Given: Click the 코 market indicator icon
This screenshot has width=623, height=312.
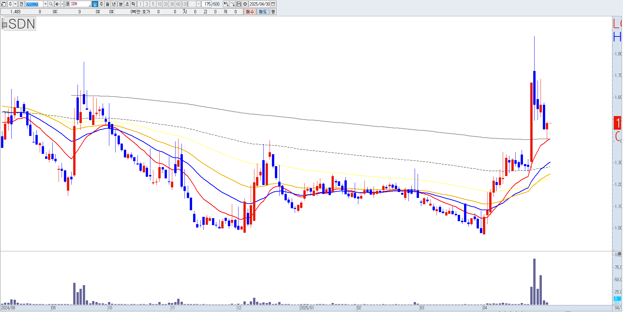Looking at the screenshot, I should [x=68, y=4].
